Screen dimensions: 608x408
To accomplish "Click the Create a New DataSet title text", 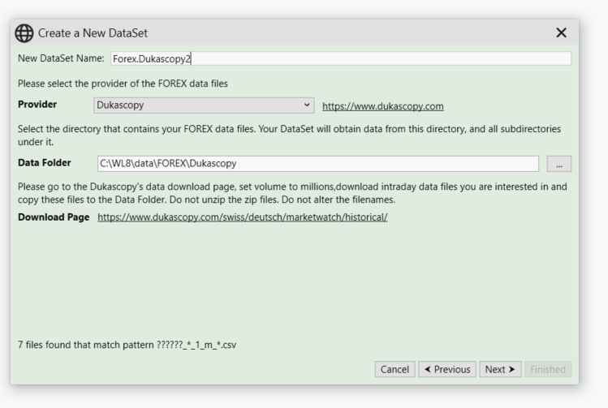I will [93, 33].
